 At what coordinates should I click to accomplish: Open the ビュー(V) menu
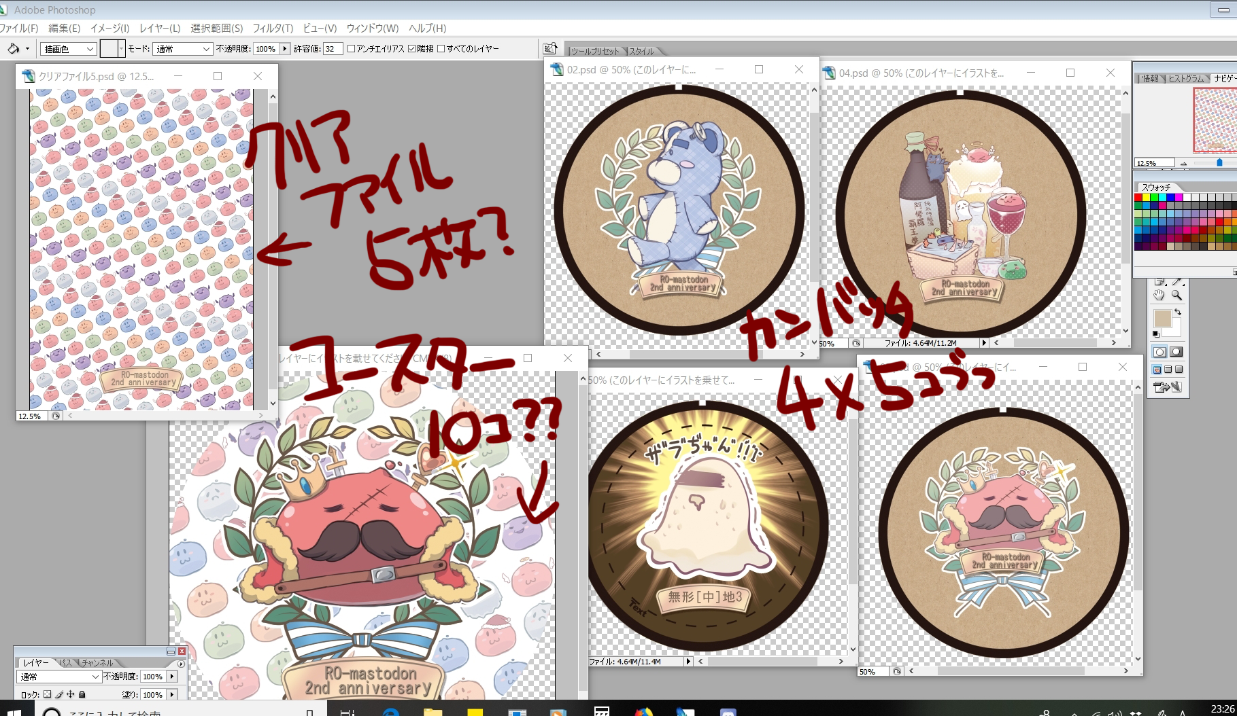[x=320, y=28]
